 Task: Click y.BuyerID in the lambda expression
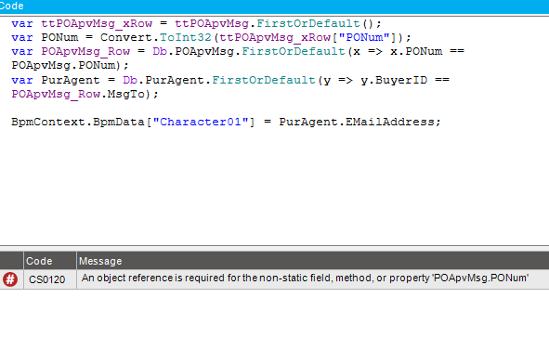click(x=394, y=81)
